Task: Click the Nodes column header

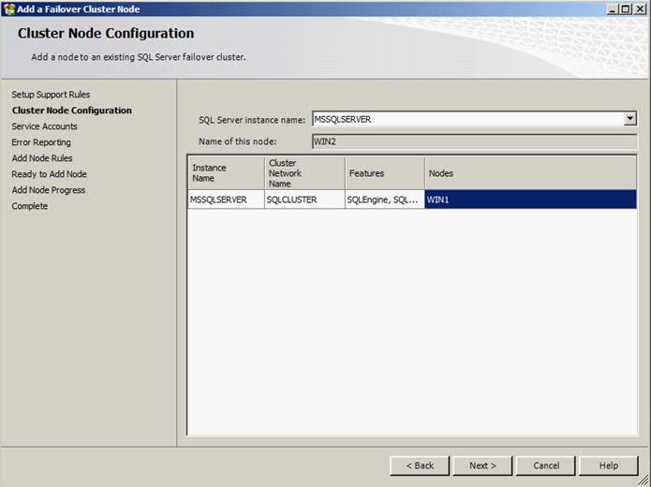Action: (530, 173)
